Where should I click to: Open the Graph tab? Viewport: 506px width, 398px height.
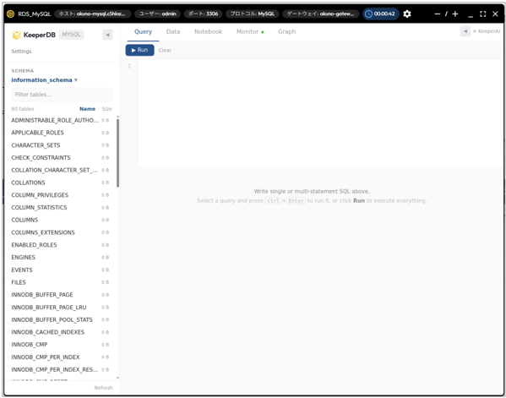287,31
